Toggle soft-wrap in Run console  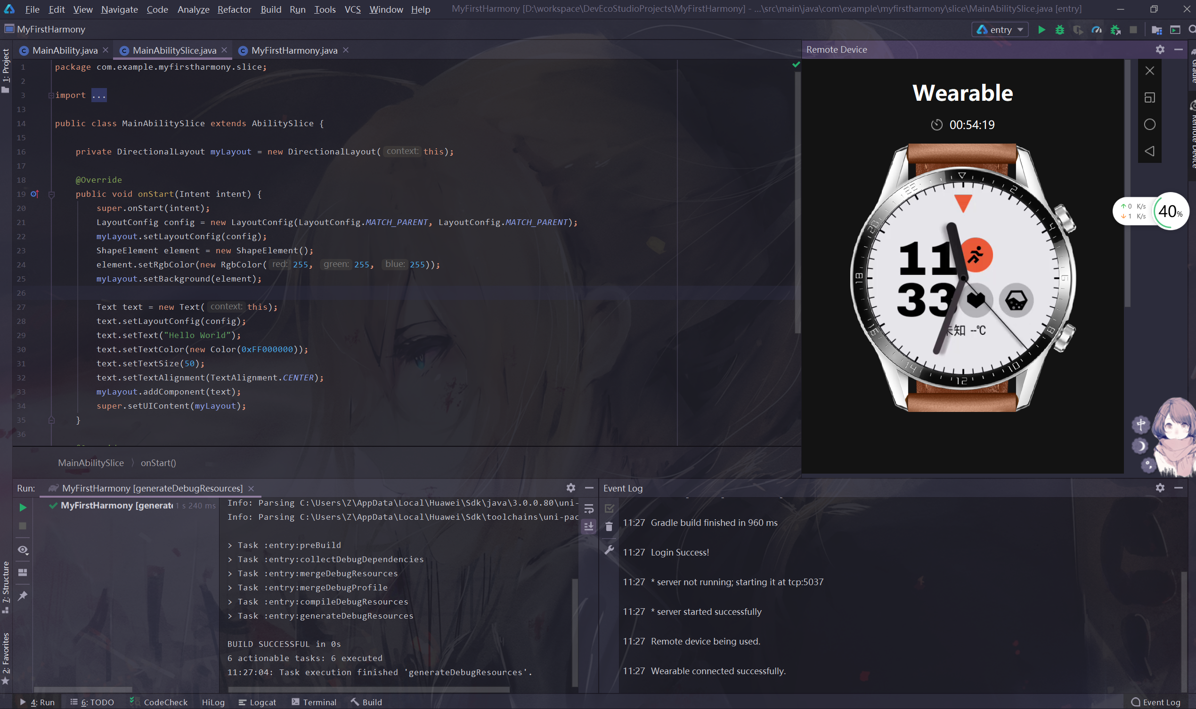[x=589, y=508]
